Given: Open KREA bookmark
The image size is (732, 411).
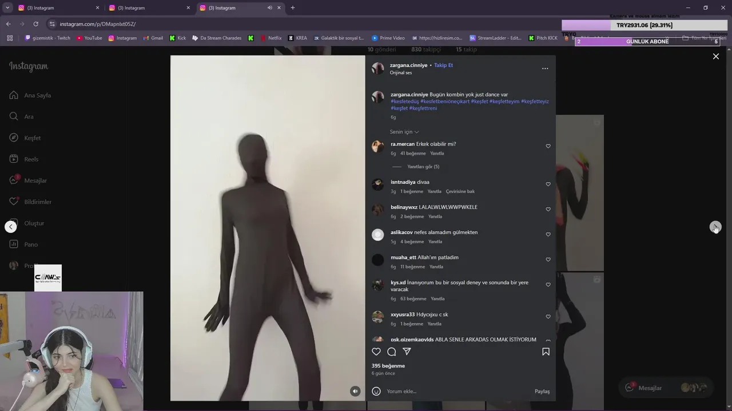Looking at the screenshot, I should (x=297, y=38).
